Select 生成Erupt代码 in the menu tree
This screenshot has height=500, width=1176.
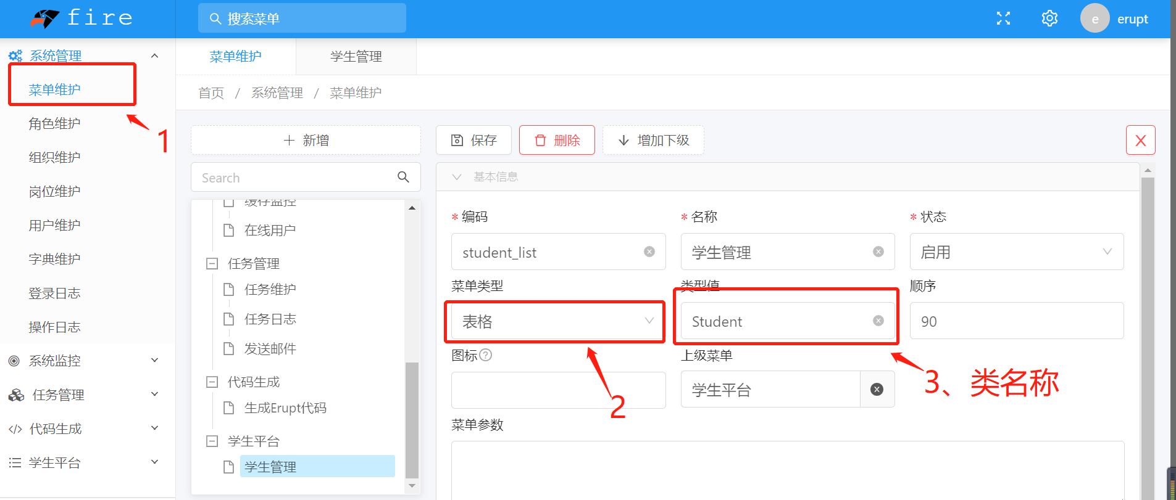pos(285,408)
